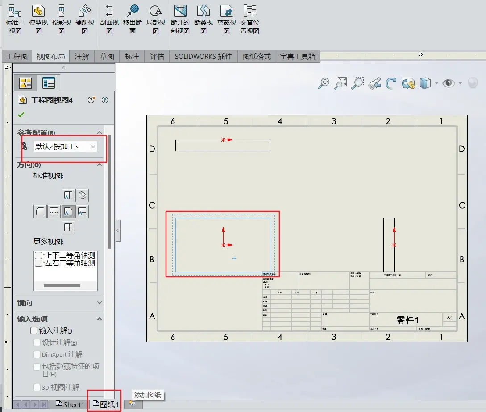
Task: Switch to the Sheet1 sheet tab
Action: click(x=70, y=404)
